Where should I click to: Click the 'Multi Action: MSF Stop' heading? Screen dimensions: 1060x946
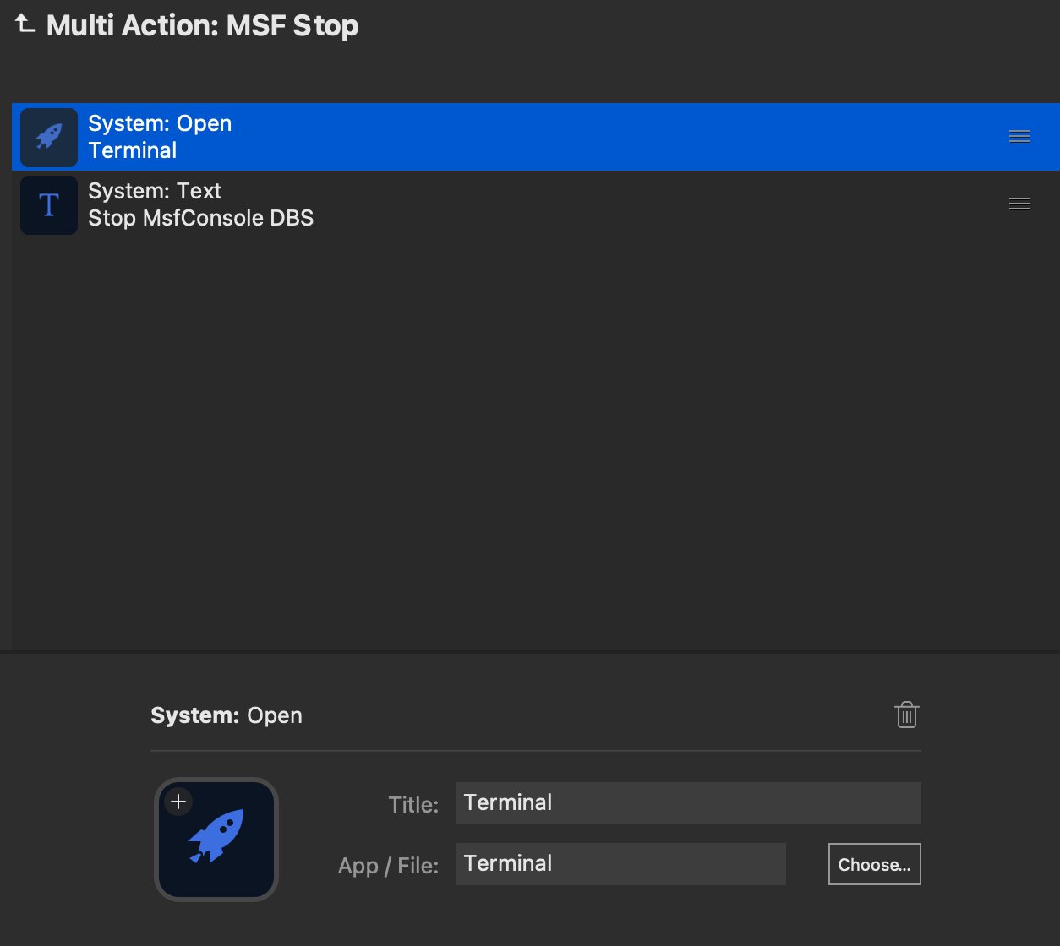203,25
